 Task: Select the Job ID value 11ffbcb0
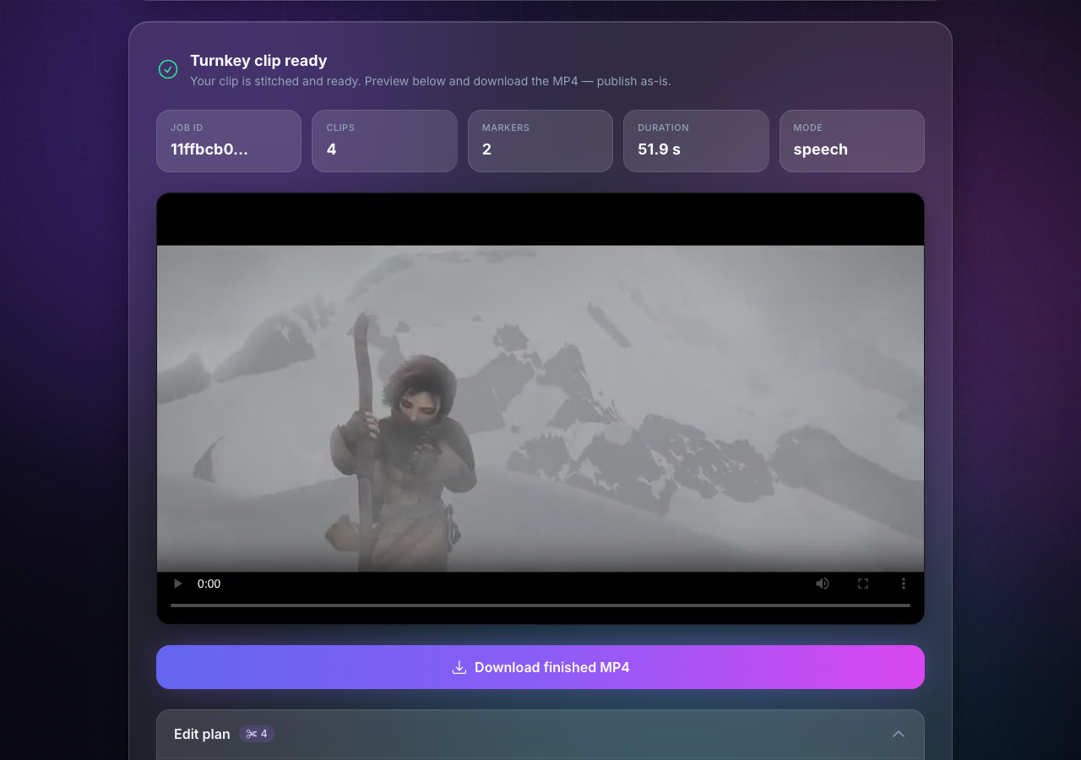[209, 149]
